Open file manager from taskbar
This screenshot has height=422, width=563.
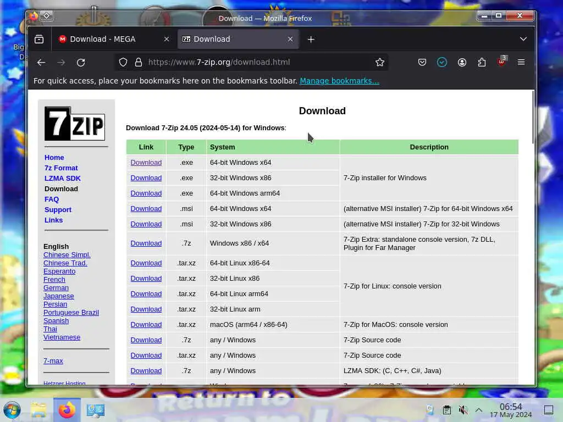[38, 410]
